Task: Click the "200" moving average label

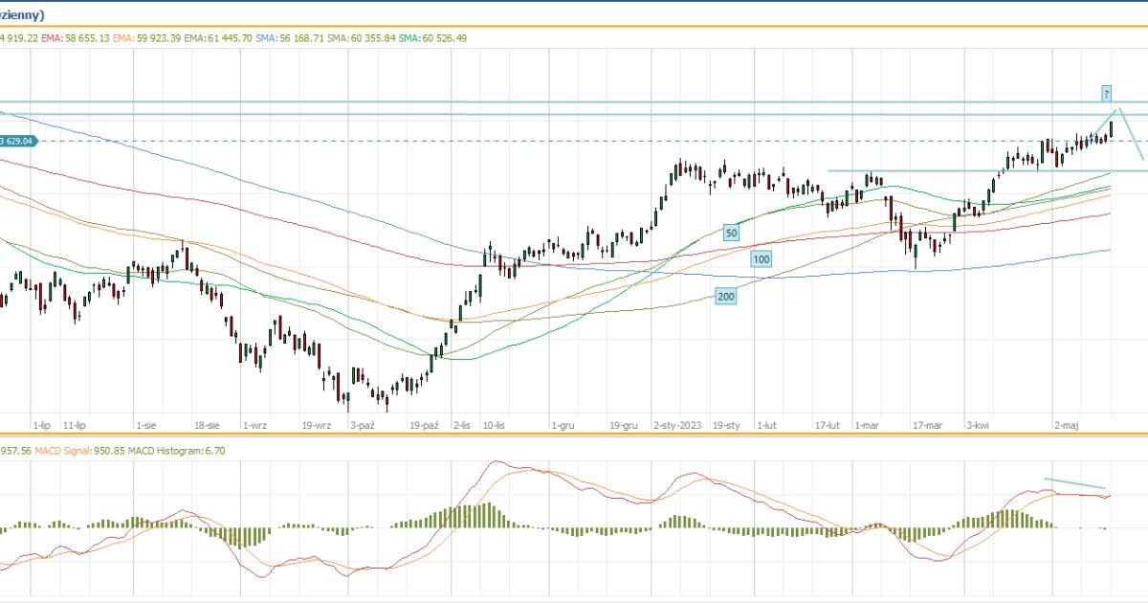Action: click(726, 297)
